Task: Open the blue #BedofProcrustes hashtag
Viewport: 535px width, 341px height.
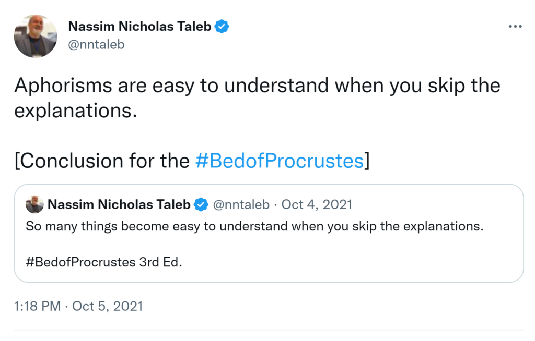Action: [279, 161]
